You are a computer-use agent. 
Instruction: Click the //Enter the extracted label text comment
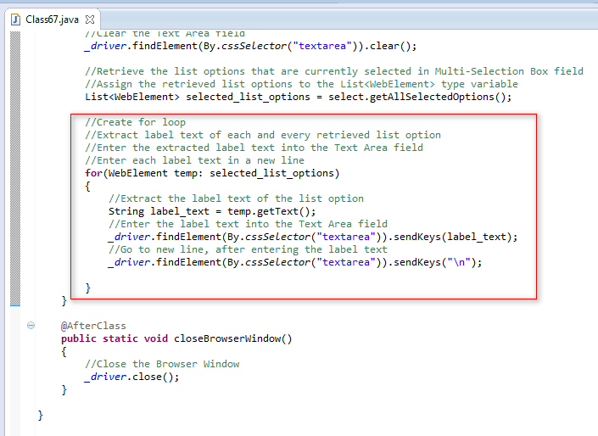click(x=254, y=148)
